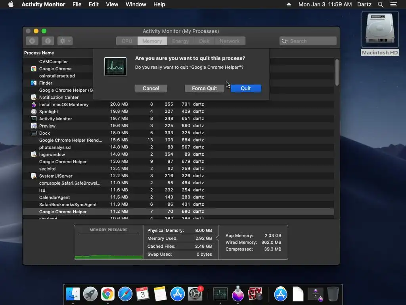The height and width of the screenshot is (305, 406).
Task: Launch Launchpad from the Dock
Action: tap(90, 294)
